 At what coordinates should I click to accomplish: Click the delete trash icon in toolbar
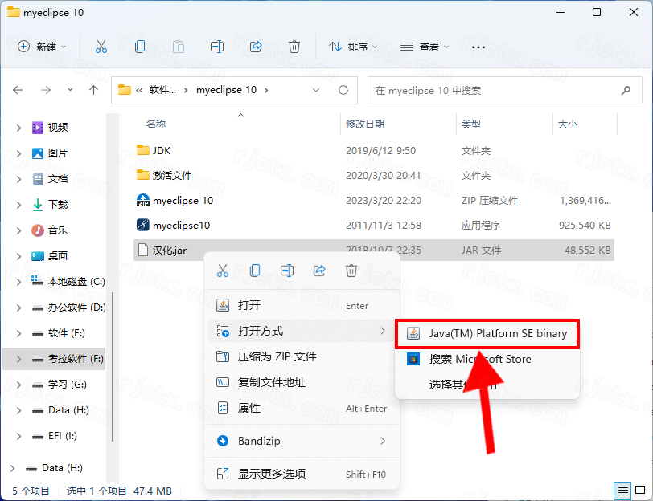coord(294,47)
